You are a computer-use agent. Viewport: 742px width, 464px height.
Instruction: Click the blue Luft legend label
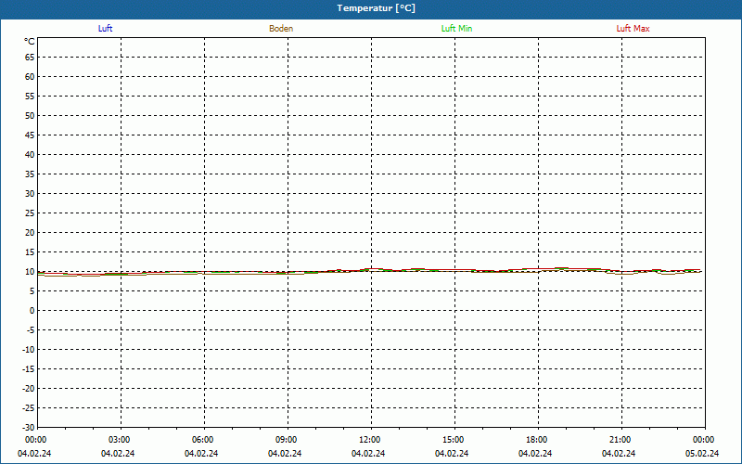pyautogui.click(x=105, y=29)
